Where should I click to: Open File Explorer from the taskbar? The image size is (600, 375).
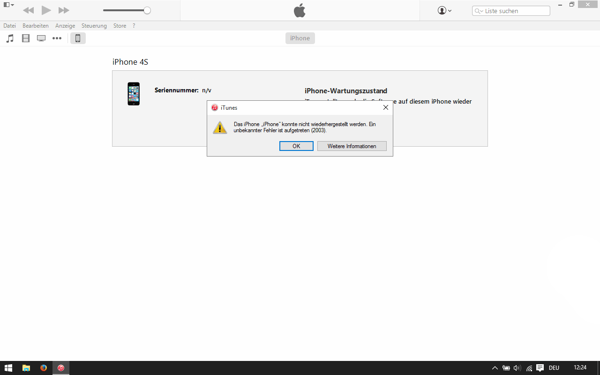(x=26, y=368)
